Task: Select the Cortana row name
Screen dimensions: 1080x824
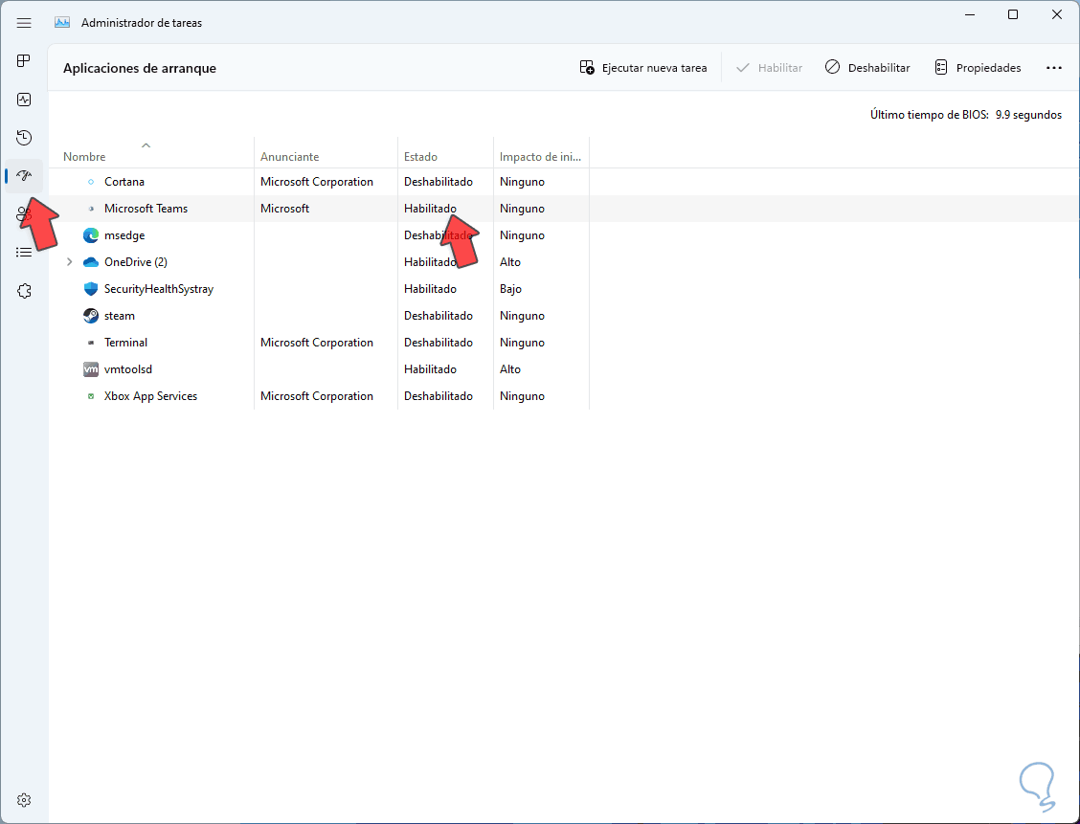Action: tap(124, 182)
